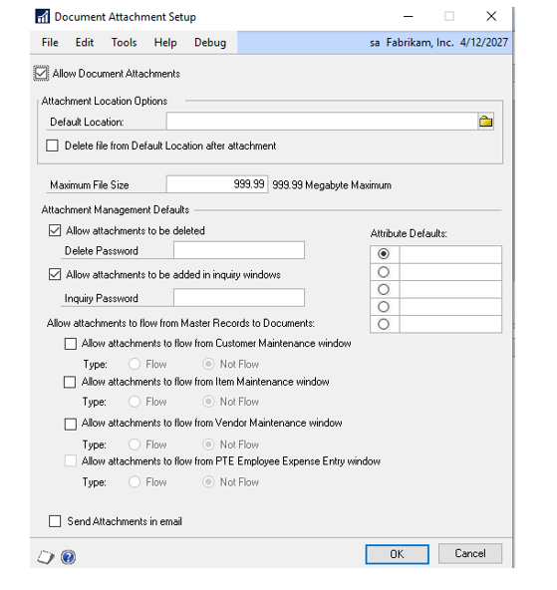Click the Dynamics GP app icon in title bar
Image resolution: width=557 pixels, height=590 pixels.
[x=42, y=17]
